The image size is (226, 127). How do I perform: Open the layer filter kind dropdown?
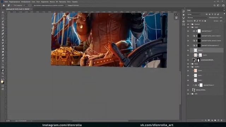(x=194, y=14)
